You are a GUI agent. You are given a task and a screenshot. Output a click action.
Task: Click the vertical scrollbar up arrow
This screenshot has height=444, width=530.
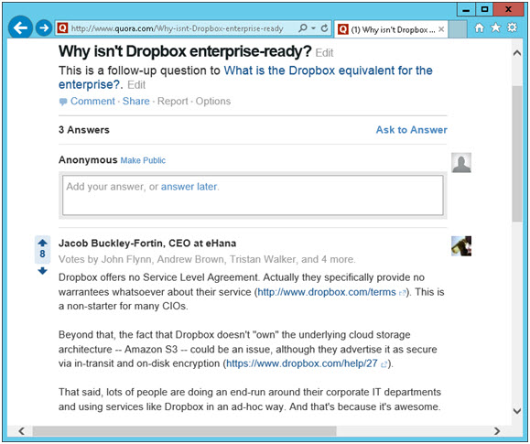tap(517, 53)
